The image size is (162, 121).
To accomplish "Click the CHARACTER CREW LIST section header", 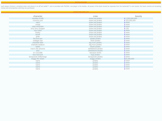I will [81, 12].
